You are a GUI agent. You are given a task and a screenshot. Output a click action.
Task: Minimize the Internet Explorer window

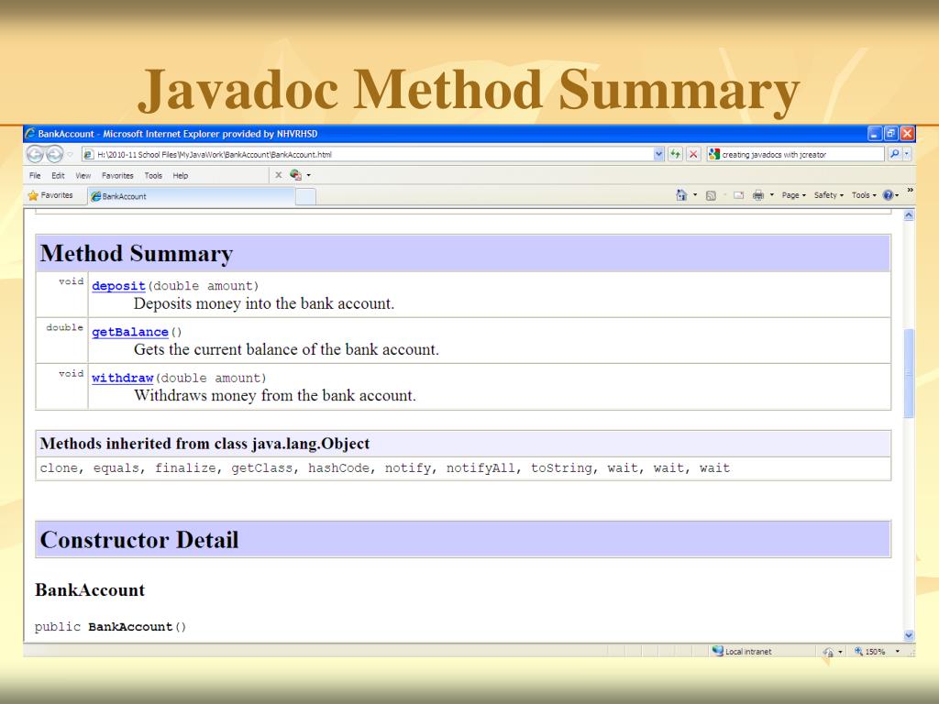(x=875, y=134)
